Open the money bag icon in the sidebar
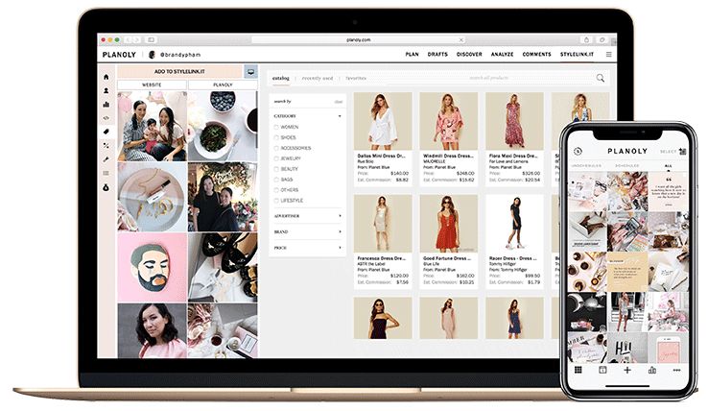Screen dimensions: 708x411 106,187
